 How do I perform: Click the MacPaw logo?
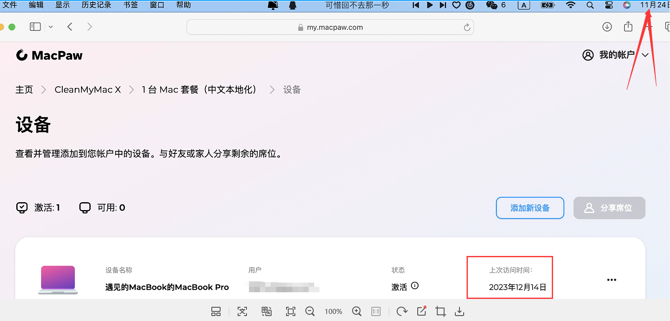(x=49, y=55)
